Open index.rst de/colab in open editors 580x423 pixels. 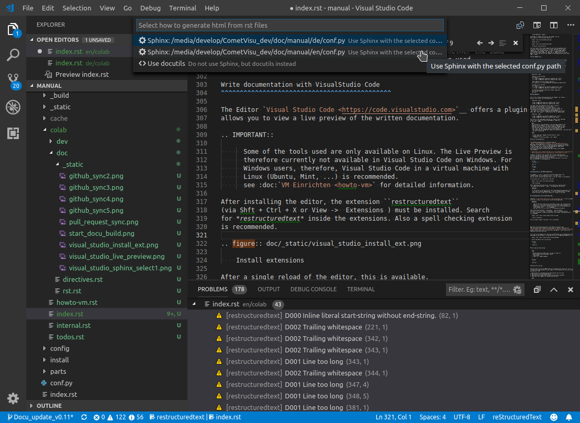click(x=82, y=63)
